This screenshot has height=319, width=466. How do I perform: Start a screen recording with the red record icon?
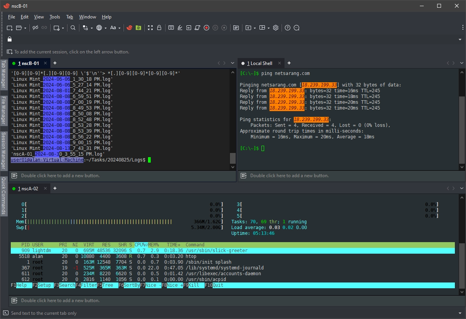coord(206,28)
